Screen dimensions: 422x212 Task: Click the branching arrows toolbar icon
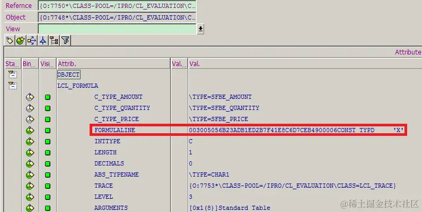coord(32,41)
